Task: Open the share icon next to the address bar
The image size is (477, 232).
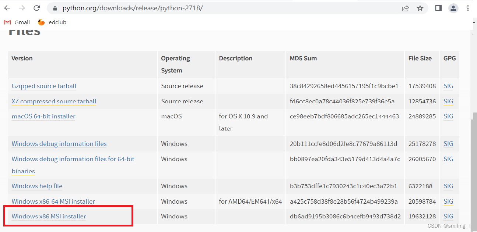Action: pos(405,8)
